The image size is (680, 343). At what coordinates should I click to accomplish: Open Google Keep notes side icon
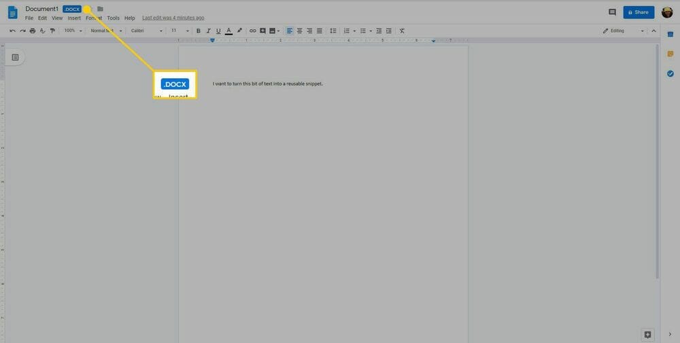[670, 54]
